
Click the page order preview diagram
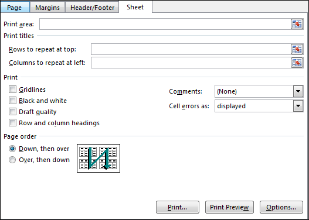coord(99,158)
